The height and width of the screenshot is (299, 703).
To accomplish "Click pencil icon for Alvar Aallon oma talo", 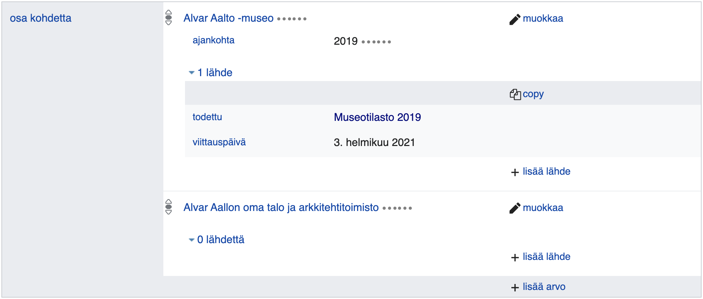I will point(515,208).
